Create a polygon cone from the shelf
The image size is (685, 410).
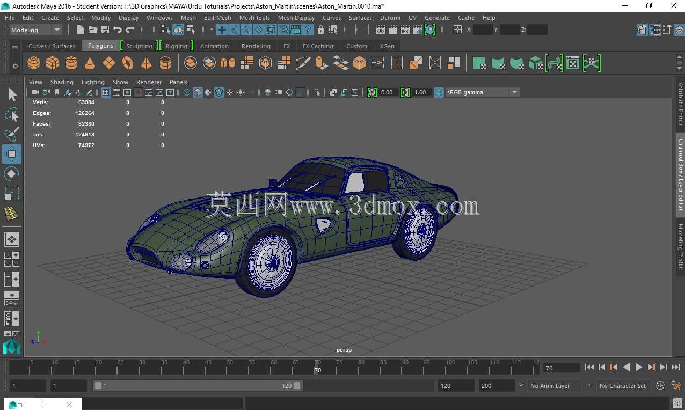tap(90, 63)
